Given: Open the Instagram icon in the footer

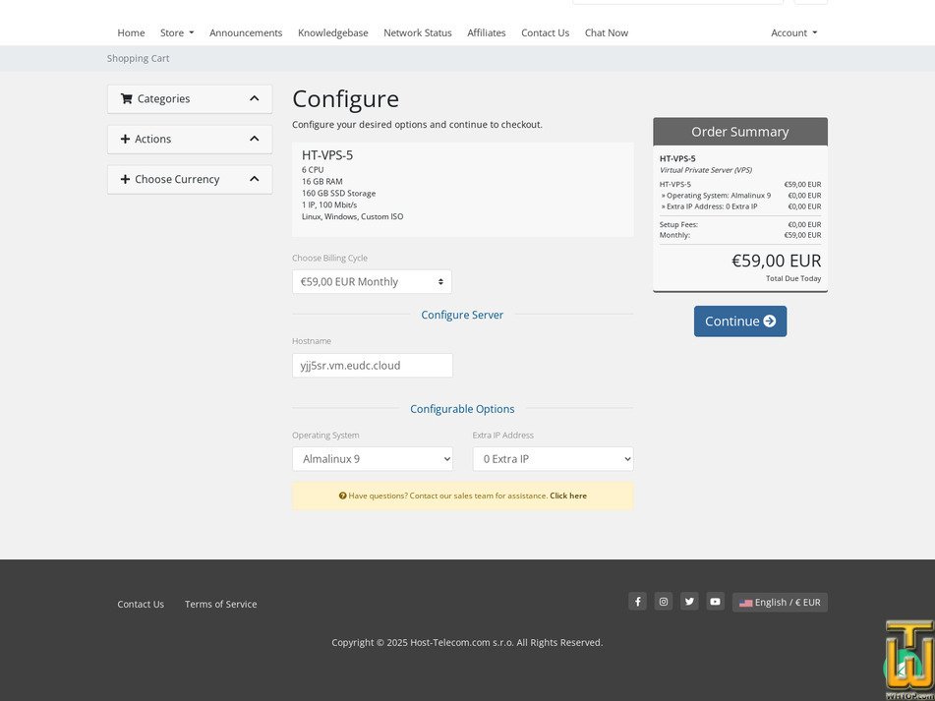Looking at the screenshot, I should (x=663, y=601).
